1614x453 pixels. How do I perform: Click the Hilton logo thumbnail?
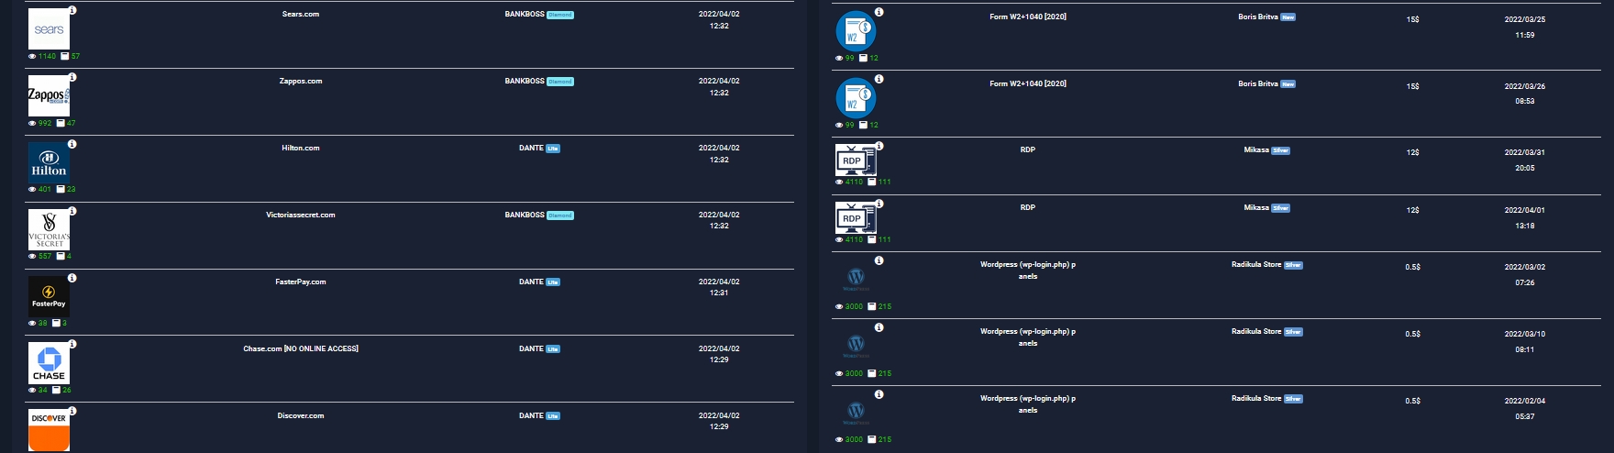point(49,162)
